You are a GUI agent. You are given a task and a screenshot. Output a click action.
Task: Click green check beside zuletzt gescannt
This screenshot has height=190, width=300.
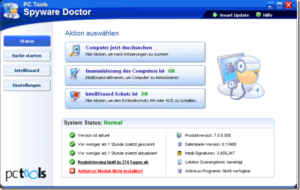[72, 144]
